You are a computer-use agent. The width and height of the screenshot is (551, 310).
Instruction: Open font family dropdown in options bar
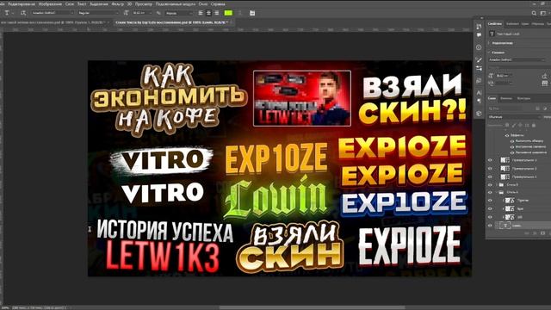coord(53,13)
